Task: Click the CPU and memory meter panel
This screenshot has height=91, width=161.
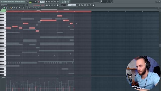Action: 107,2
